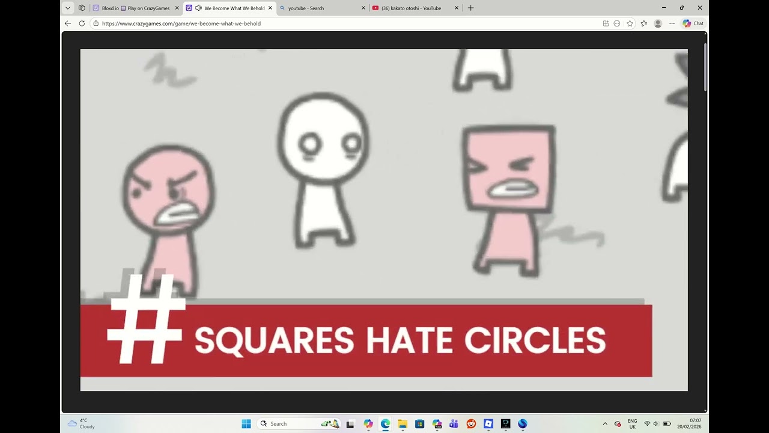
Task: Open the weather widget showing 4°C Cloudy
Action: pyautogui.click(x=81, y=423)
